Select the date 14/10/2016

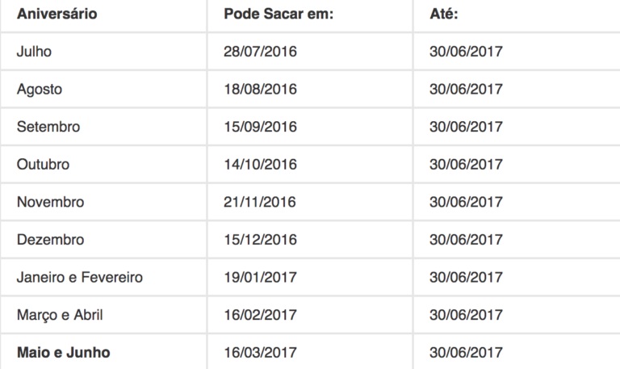click(x=260, y=164)
